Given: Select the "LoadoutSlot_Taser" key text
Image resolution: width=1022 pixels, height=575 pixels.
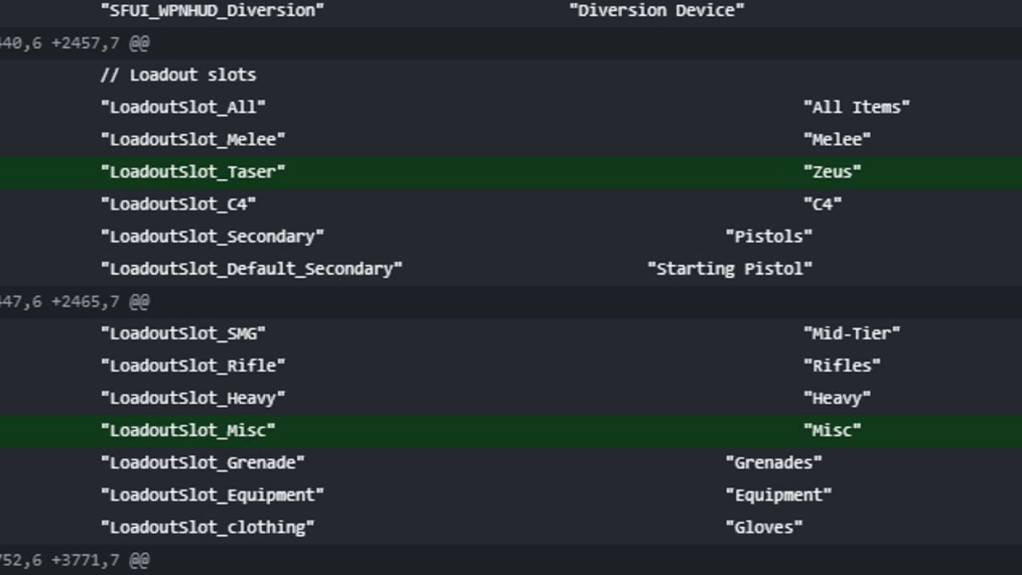Looking at the screenshot, I should click(192, 172).
